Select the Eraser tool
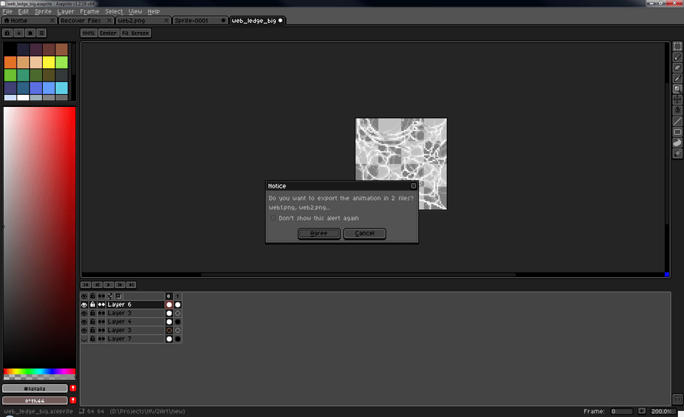This screenshot has width=684, height=417. pos(677,67)
